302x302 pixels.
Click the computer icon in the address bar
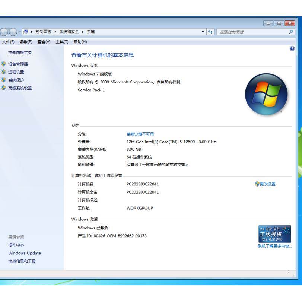(26, 32)
